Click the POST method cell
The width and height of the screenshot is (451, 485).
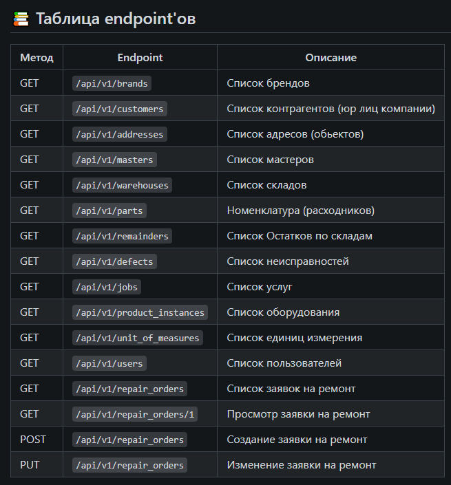(32, 440)
